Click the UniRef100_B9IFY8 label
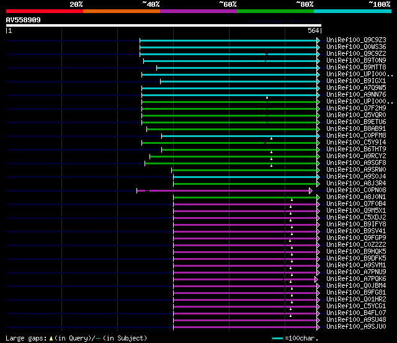The height and width of the screenshot is (343, 397). coord(356,225)
